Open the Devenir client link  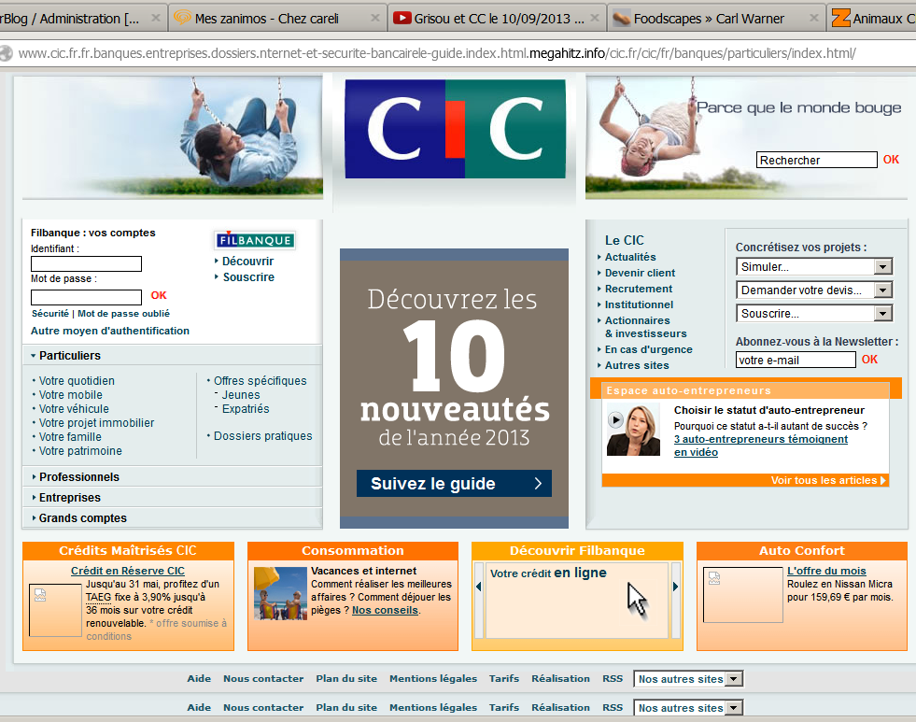point(640,273)
